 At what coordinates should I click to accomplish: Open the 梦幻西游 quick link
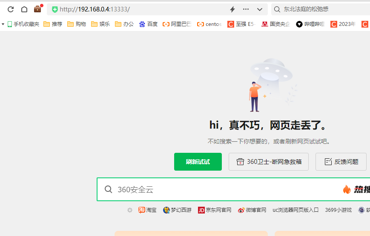click(177, 210)
